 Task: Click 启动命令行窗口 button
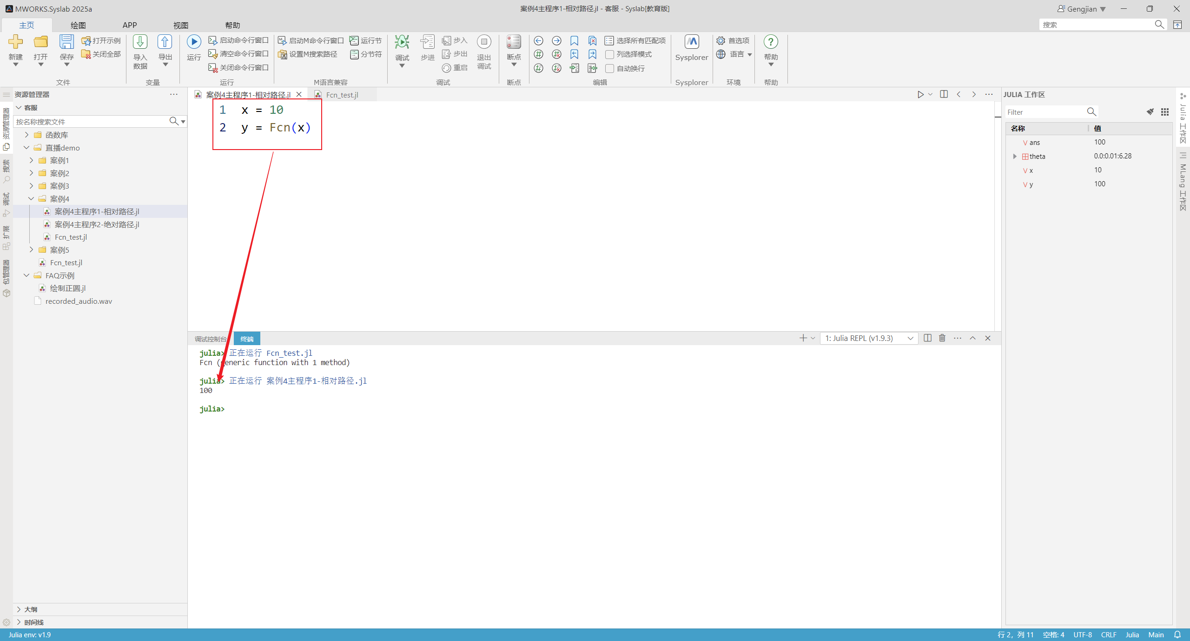pyautogui.click(x=238, y=40)
